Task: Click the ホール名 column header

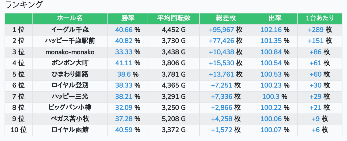Action: point(70,18)
